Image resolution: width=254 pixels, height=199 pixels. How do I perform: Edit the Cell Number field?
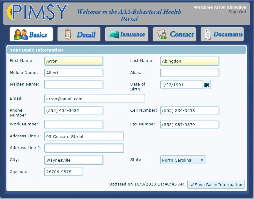click(x=190, y=110)
